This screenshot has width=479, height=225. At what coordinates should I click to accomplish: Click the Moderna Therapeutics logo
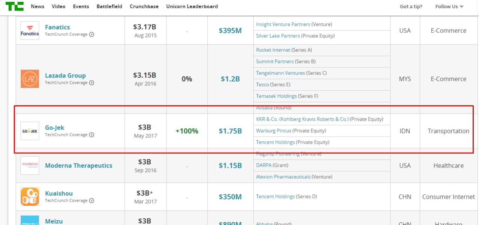pos(30,165)
